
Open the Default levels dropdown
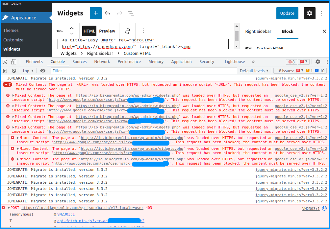[254, 71]
